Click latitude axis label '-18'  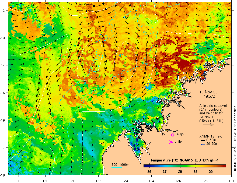[3, 175]
